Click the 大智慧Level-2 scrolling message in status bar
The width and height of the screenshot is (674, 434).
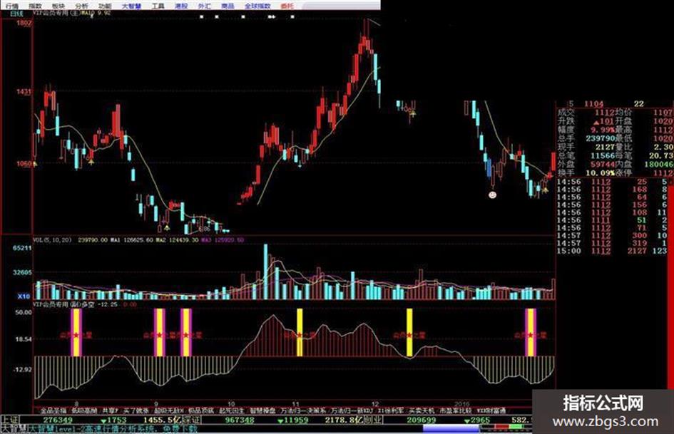(x=113, y=429)
